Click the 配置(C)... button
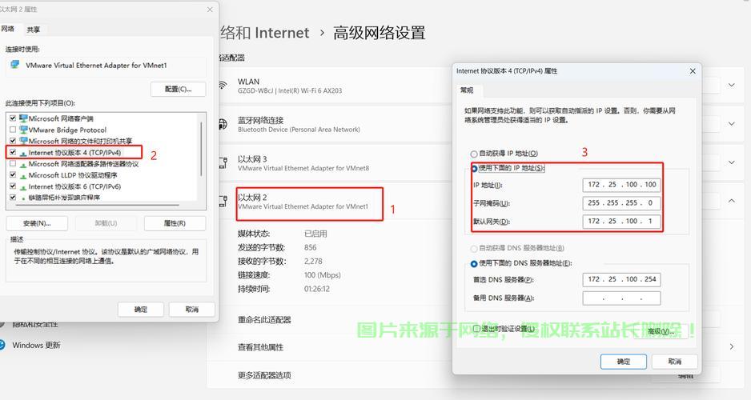 click(x=178, y=90)
